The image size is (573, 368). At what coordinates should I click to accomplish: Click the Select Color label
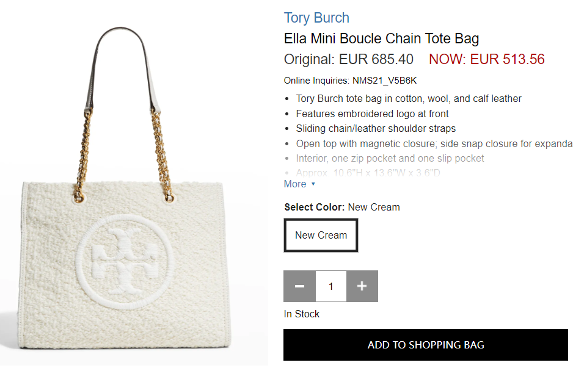pyautogui.click(x=315, y=207)
